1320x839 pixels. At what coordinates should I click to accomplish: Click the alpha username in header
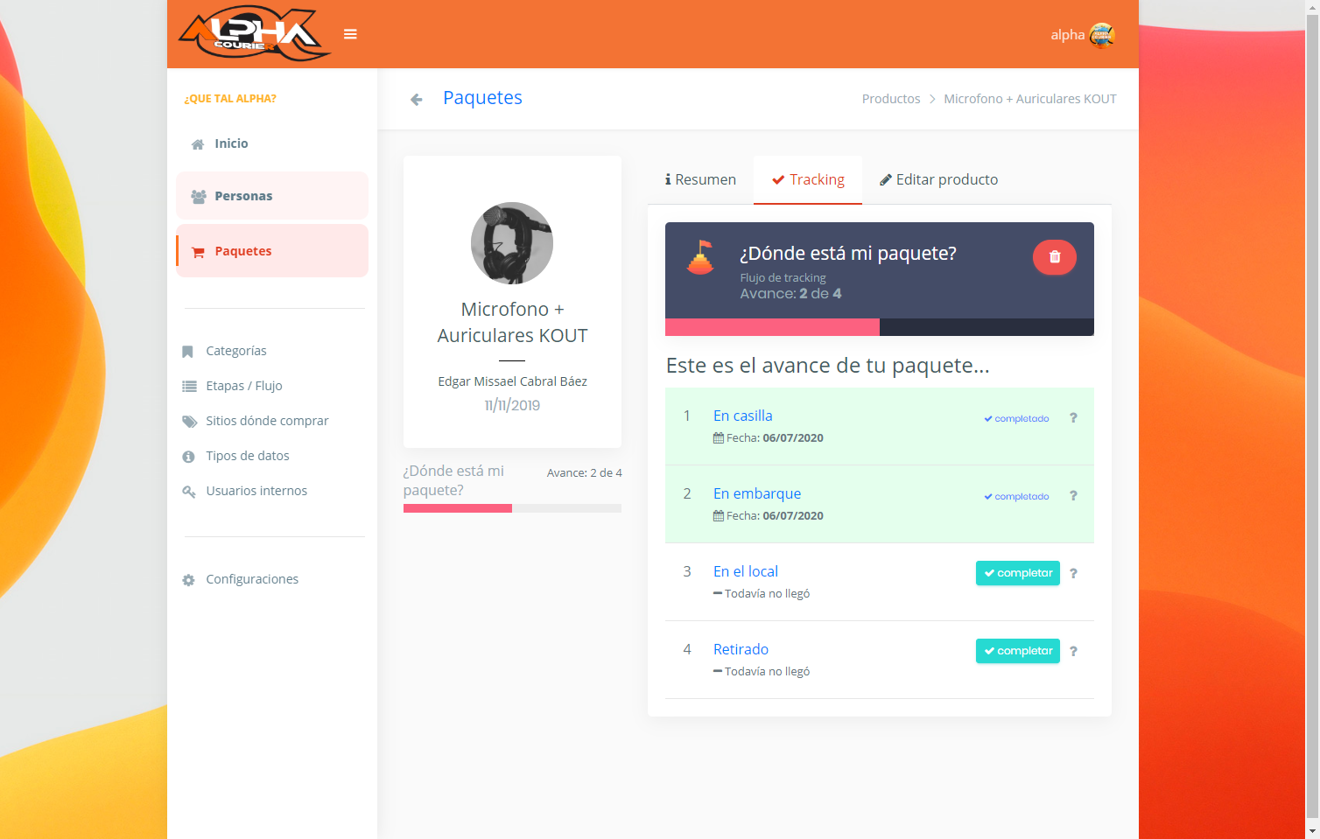click(x=1067, y=35)
